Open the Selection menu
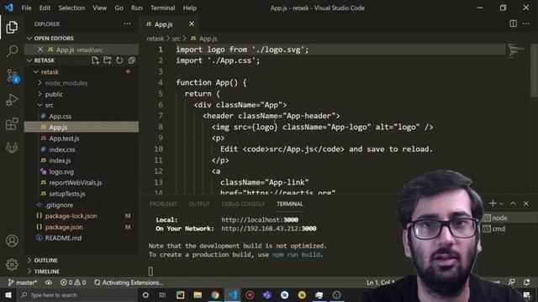 [71, 8]
